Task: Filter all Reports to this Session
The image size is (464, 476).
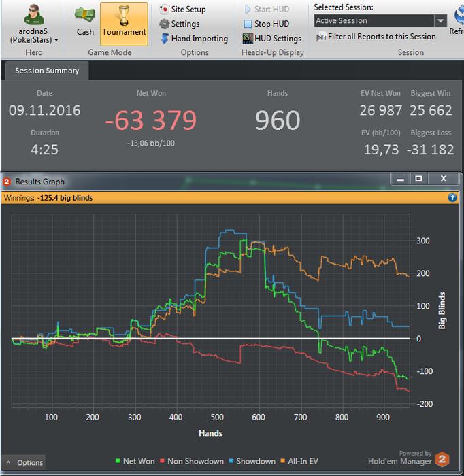Action: (376, 37)
